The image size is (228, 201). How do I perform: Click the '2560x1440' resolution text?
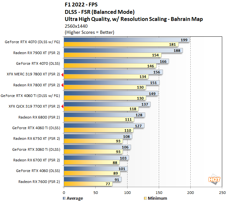[76, 26]
